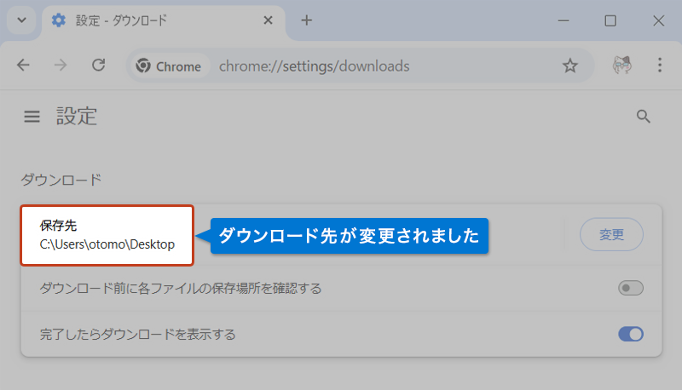
Task: Go back to the previous page
Action: point(23,66)
